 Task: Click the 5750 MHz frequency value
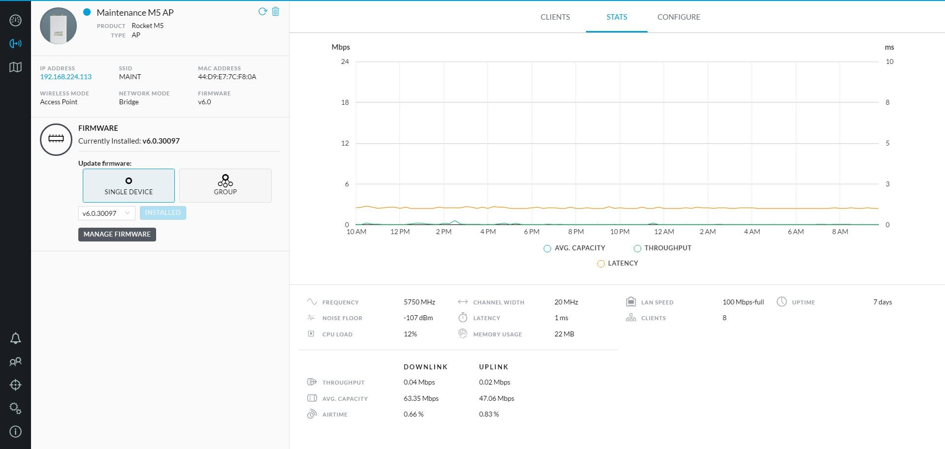(420, 302)
